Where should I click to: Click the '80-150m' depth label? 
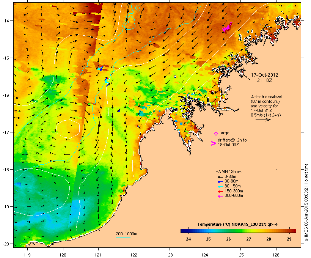coord(232,186)
